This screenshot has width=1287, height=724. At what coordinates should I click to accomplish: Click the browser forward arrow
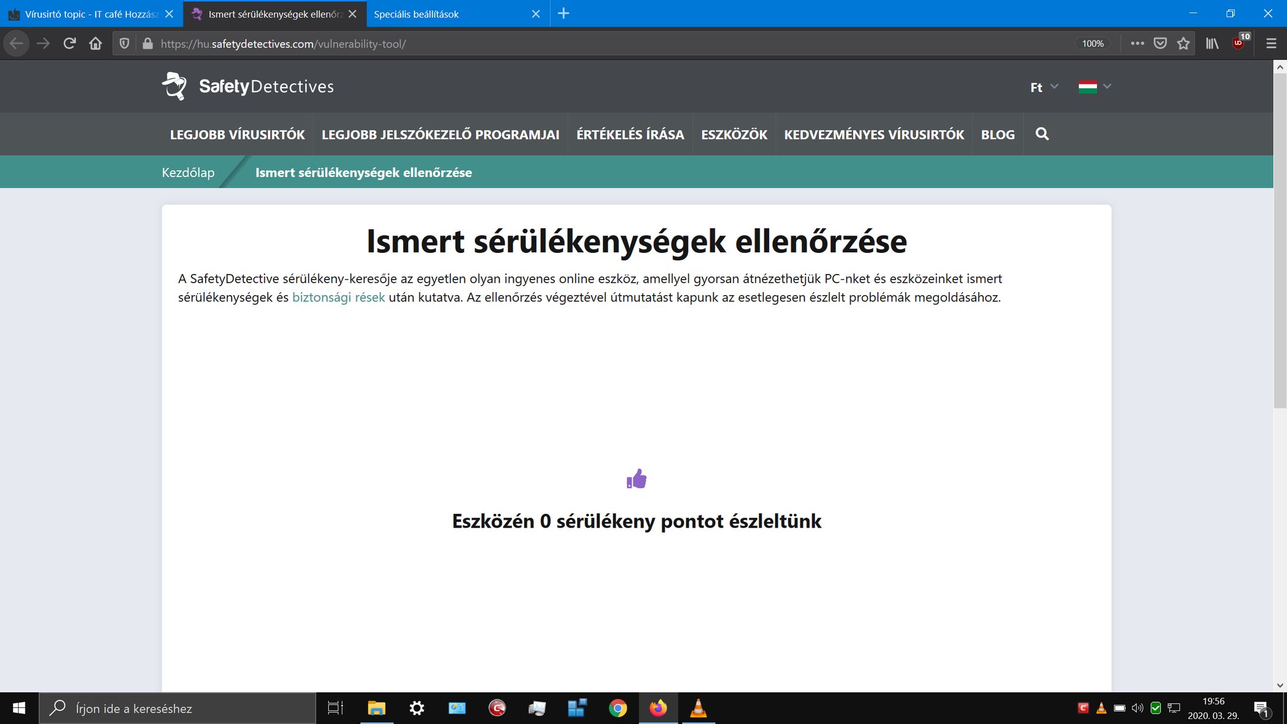pyautogui.click(x=43, y=44)
